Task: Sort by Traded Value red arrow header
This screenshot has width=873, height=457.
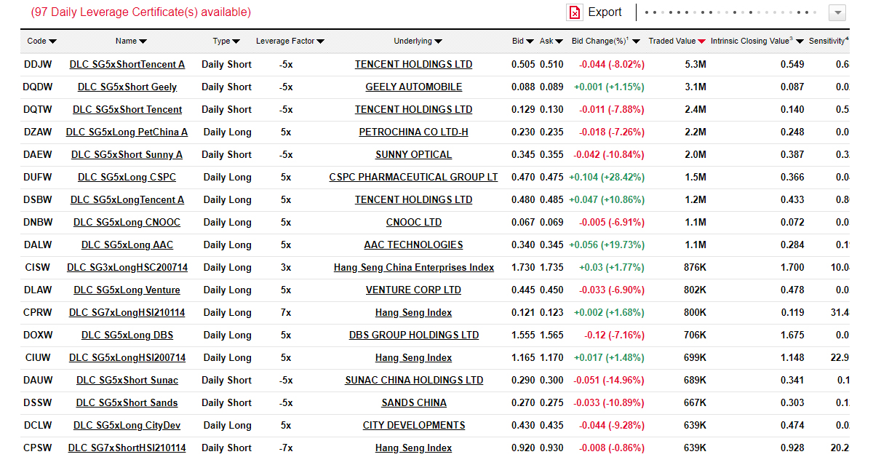Action: point(677,41)
